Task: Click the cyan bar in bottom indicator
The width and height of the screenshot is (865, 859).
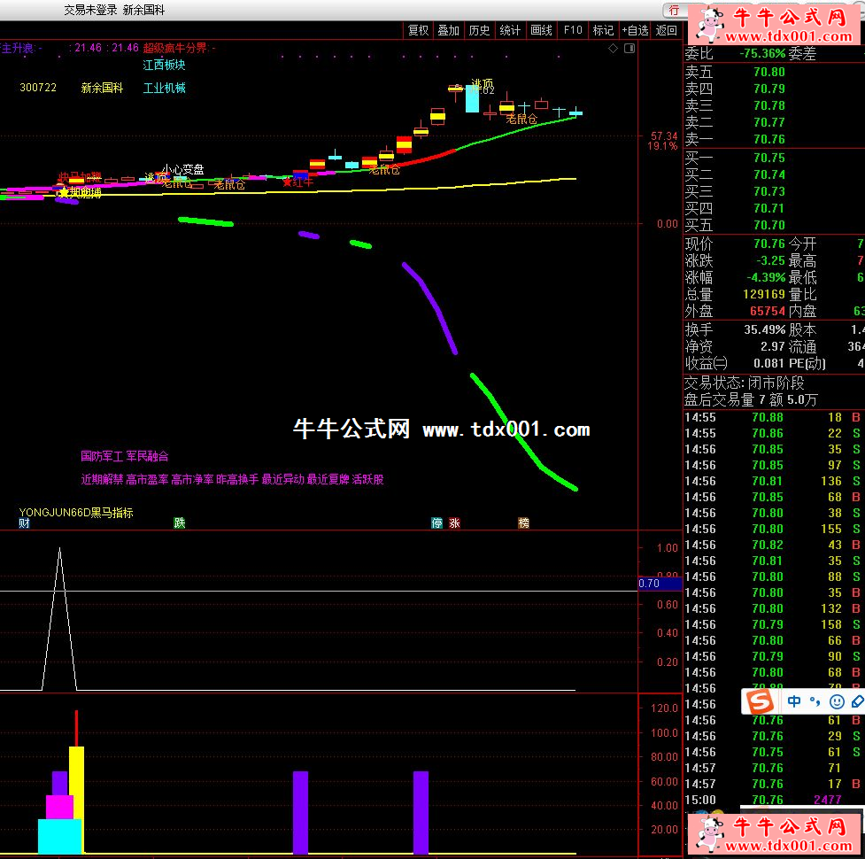Action: pyautogui.click(x=59, y=836)
